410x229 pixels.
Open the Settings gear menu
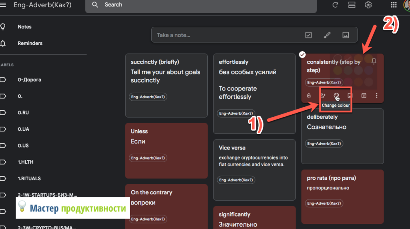[368, 5]
